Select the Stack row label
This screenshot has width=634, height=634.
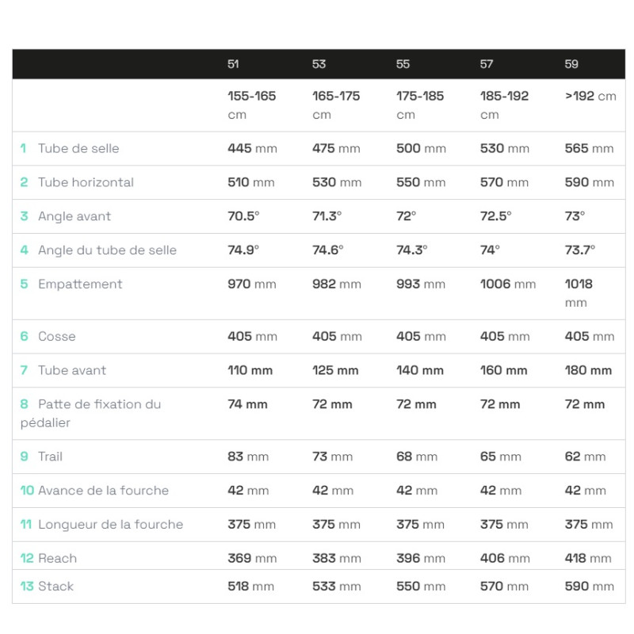click(x=55, y=586)
